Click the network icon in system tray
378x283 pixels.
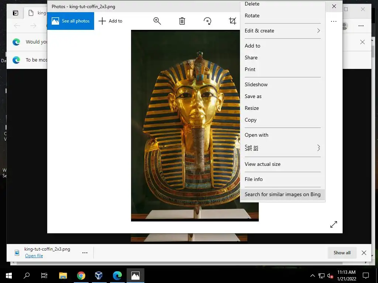[322, 276]
